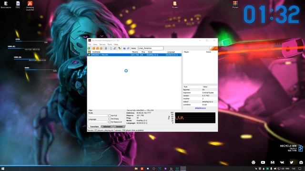Open the Servers menu
This screenshot has height=171, width=305.
(102, 44)
